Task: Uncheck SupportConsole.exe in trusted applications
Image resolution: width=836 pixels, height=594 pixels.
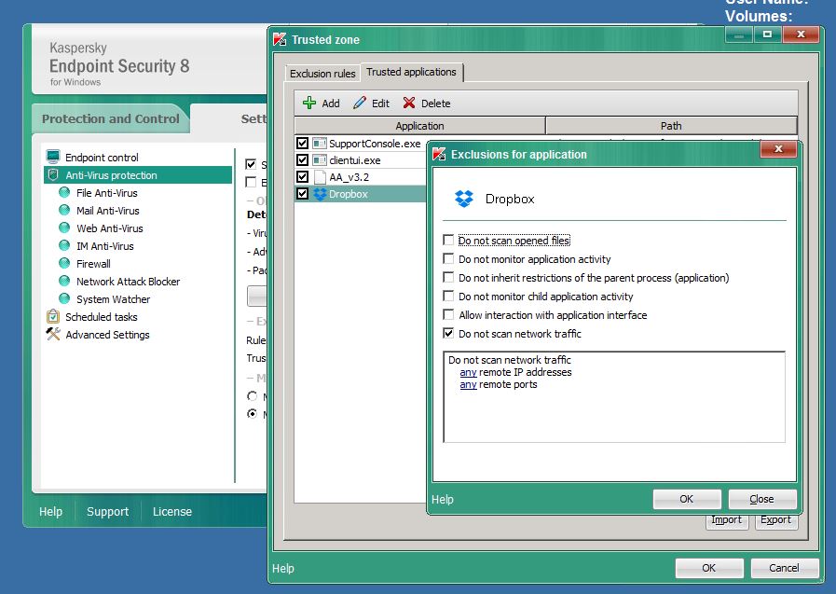Action: 302,144
